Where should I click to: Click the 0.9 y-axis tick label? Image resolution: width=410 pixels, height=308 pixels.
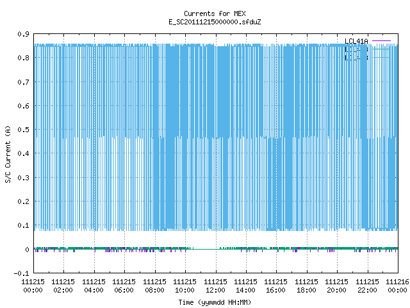click(23, 34)
